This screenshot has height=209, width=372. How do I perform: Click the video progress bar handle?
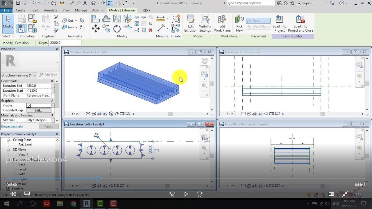pos(99,179)
